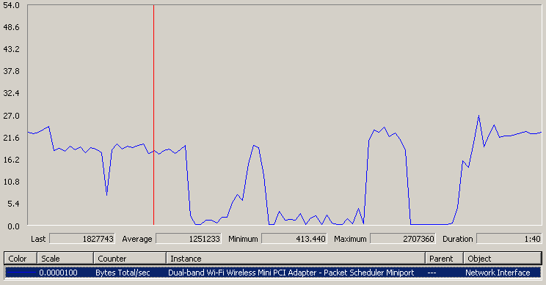Click the Last value field
546x285 pixels.
82,239
